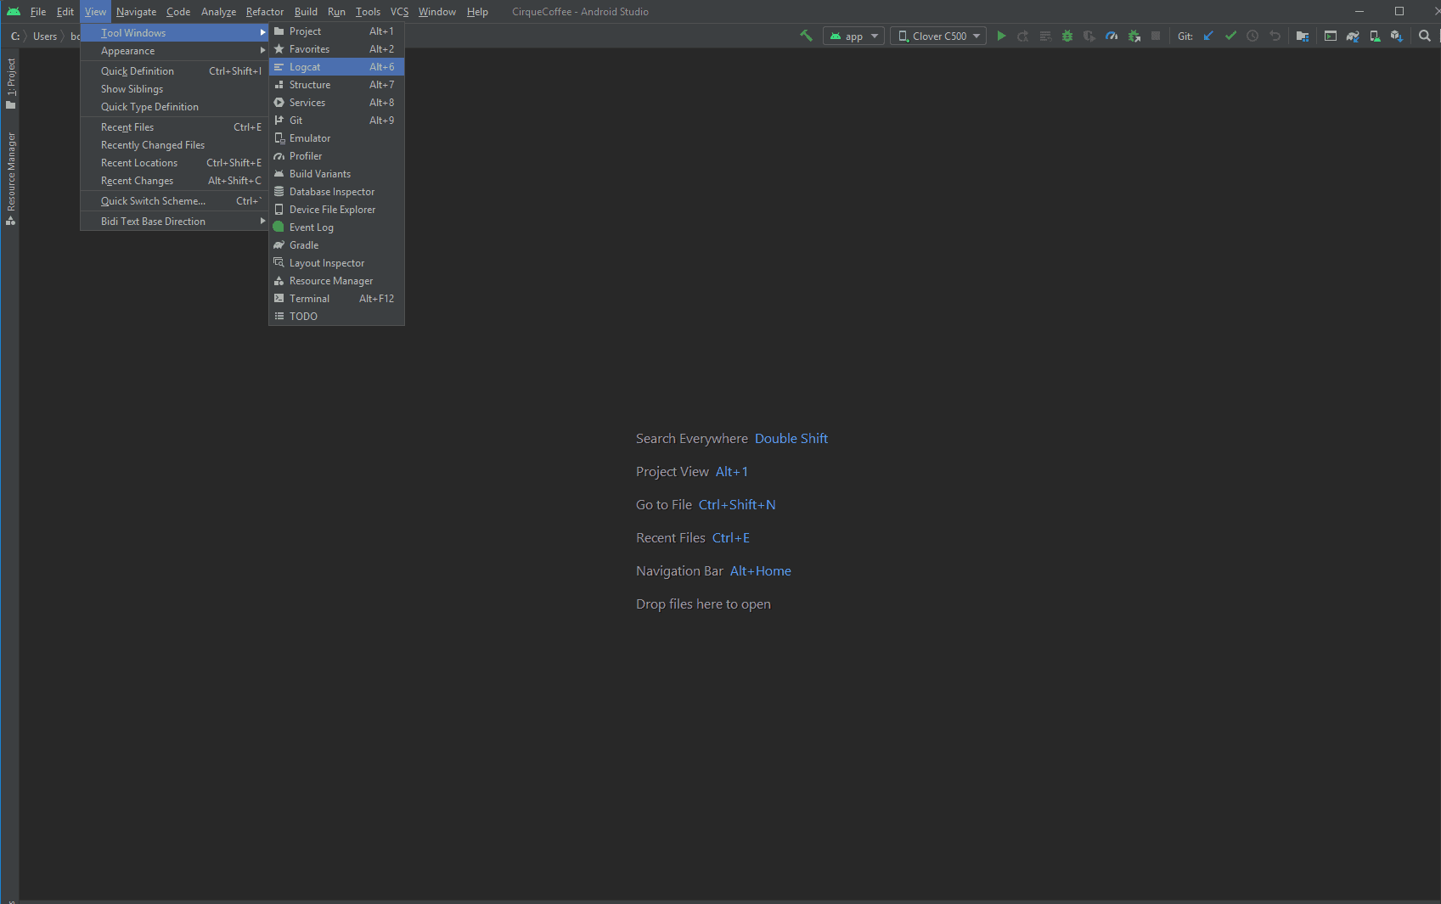The height and width of the screenshot is (904, 1441).
Task: Open the SDK Manager icon in the toolbar
Action: point(1396,36)
